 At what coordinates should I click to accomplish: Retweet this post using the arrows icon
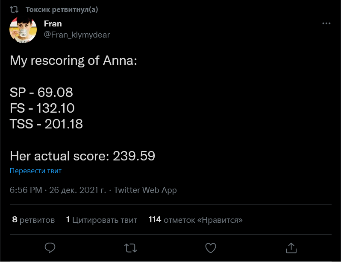tap(130, 247)
